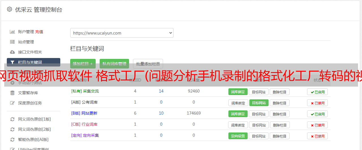Click column ID 6 in 网站更新 row
The height and width of the screenshot is (150, 362).
[135, 113]
